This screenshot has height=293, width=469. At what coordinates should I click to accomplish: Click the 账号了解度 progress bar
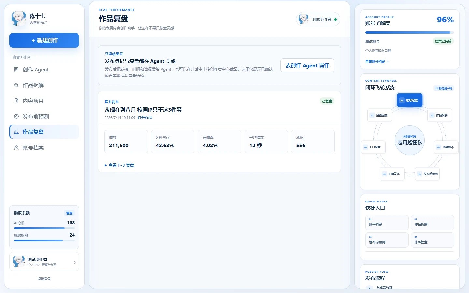tap(410, 33)
